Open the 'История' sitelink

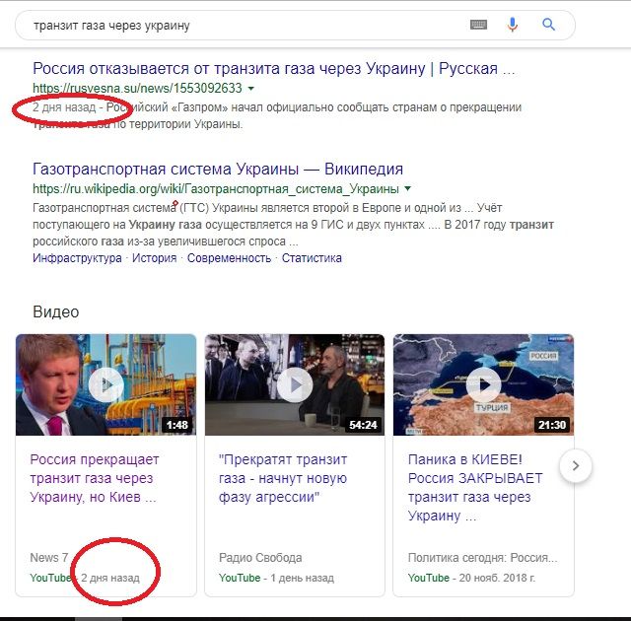point(155,258)
